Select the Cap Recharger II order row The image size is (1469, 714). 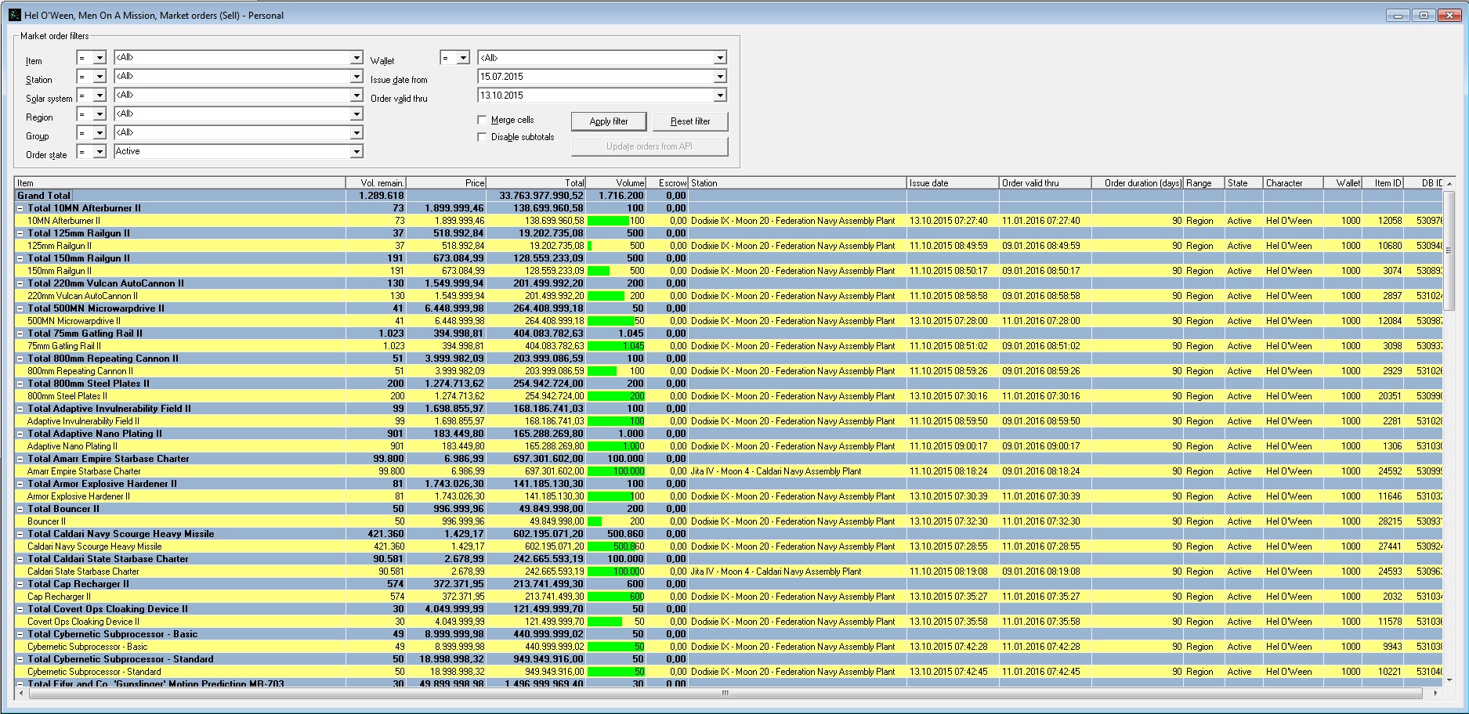(729, 597)
